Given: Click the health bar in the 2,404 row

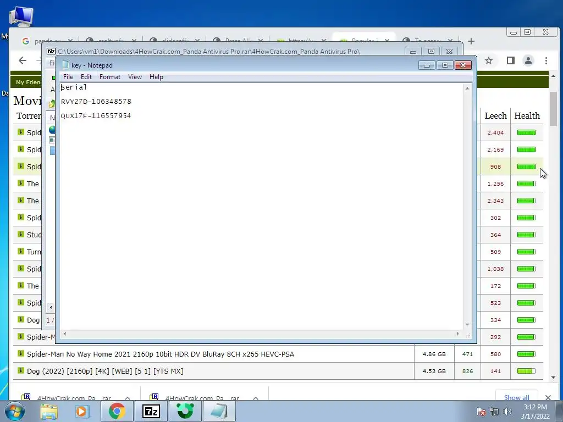Looking at the screenshot, I should coord(526,133).
